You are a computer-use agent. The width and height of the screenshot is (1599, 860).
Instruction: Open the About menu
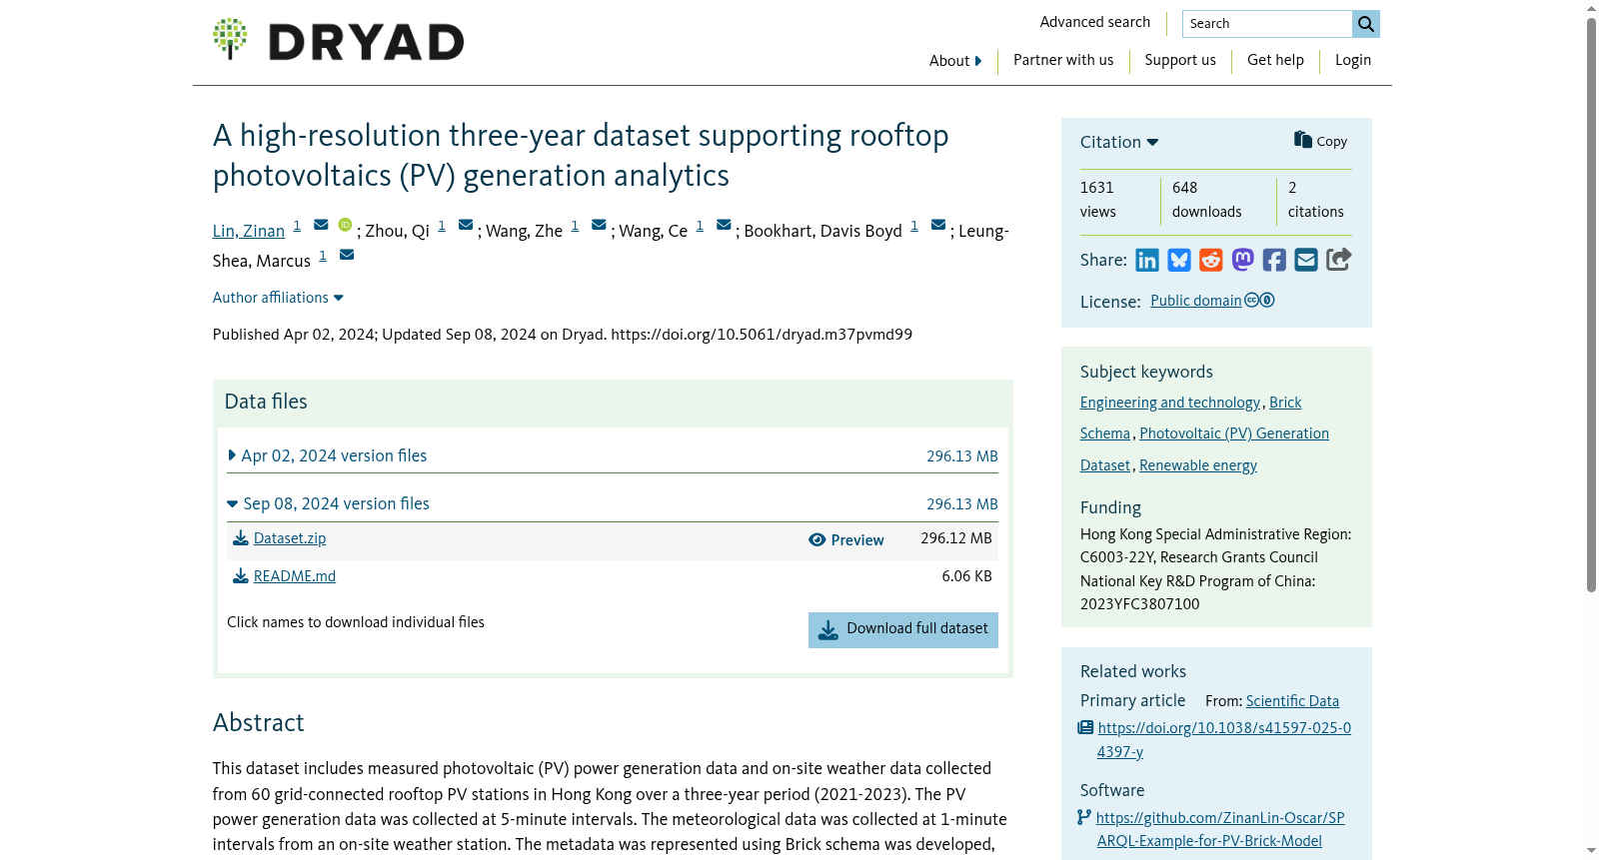point(955,61)
